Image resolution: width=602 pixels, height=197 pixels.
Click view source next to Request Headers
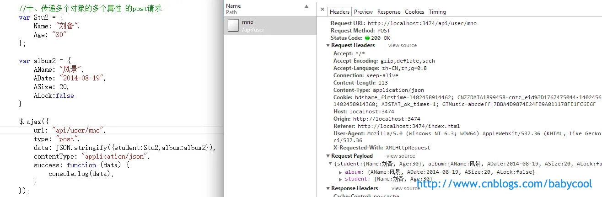[x=402, y=46]
